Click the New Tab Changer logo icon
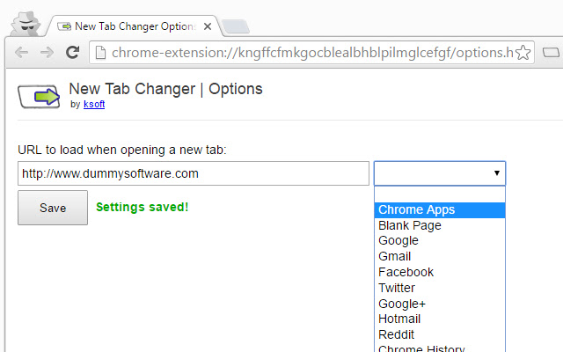Screen dimensions: 563x352 39,96
